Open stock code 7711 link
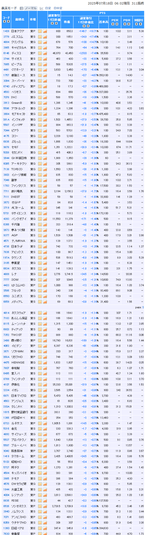The height and width of the screenshot is (535, 145). [x=6, y=191]
